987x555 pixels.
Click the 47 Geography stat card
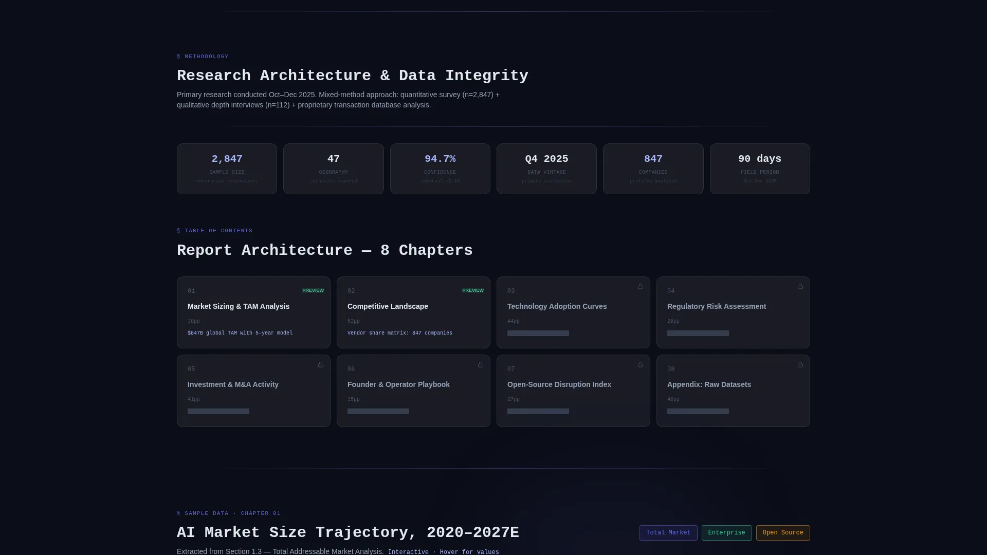point(334,169)
